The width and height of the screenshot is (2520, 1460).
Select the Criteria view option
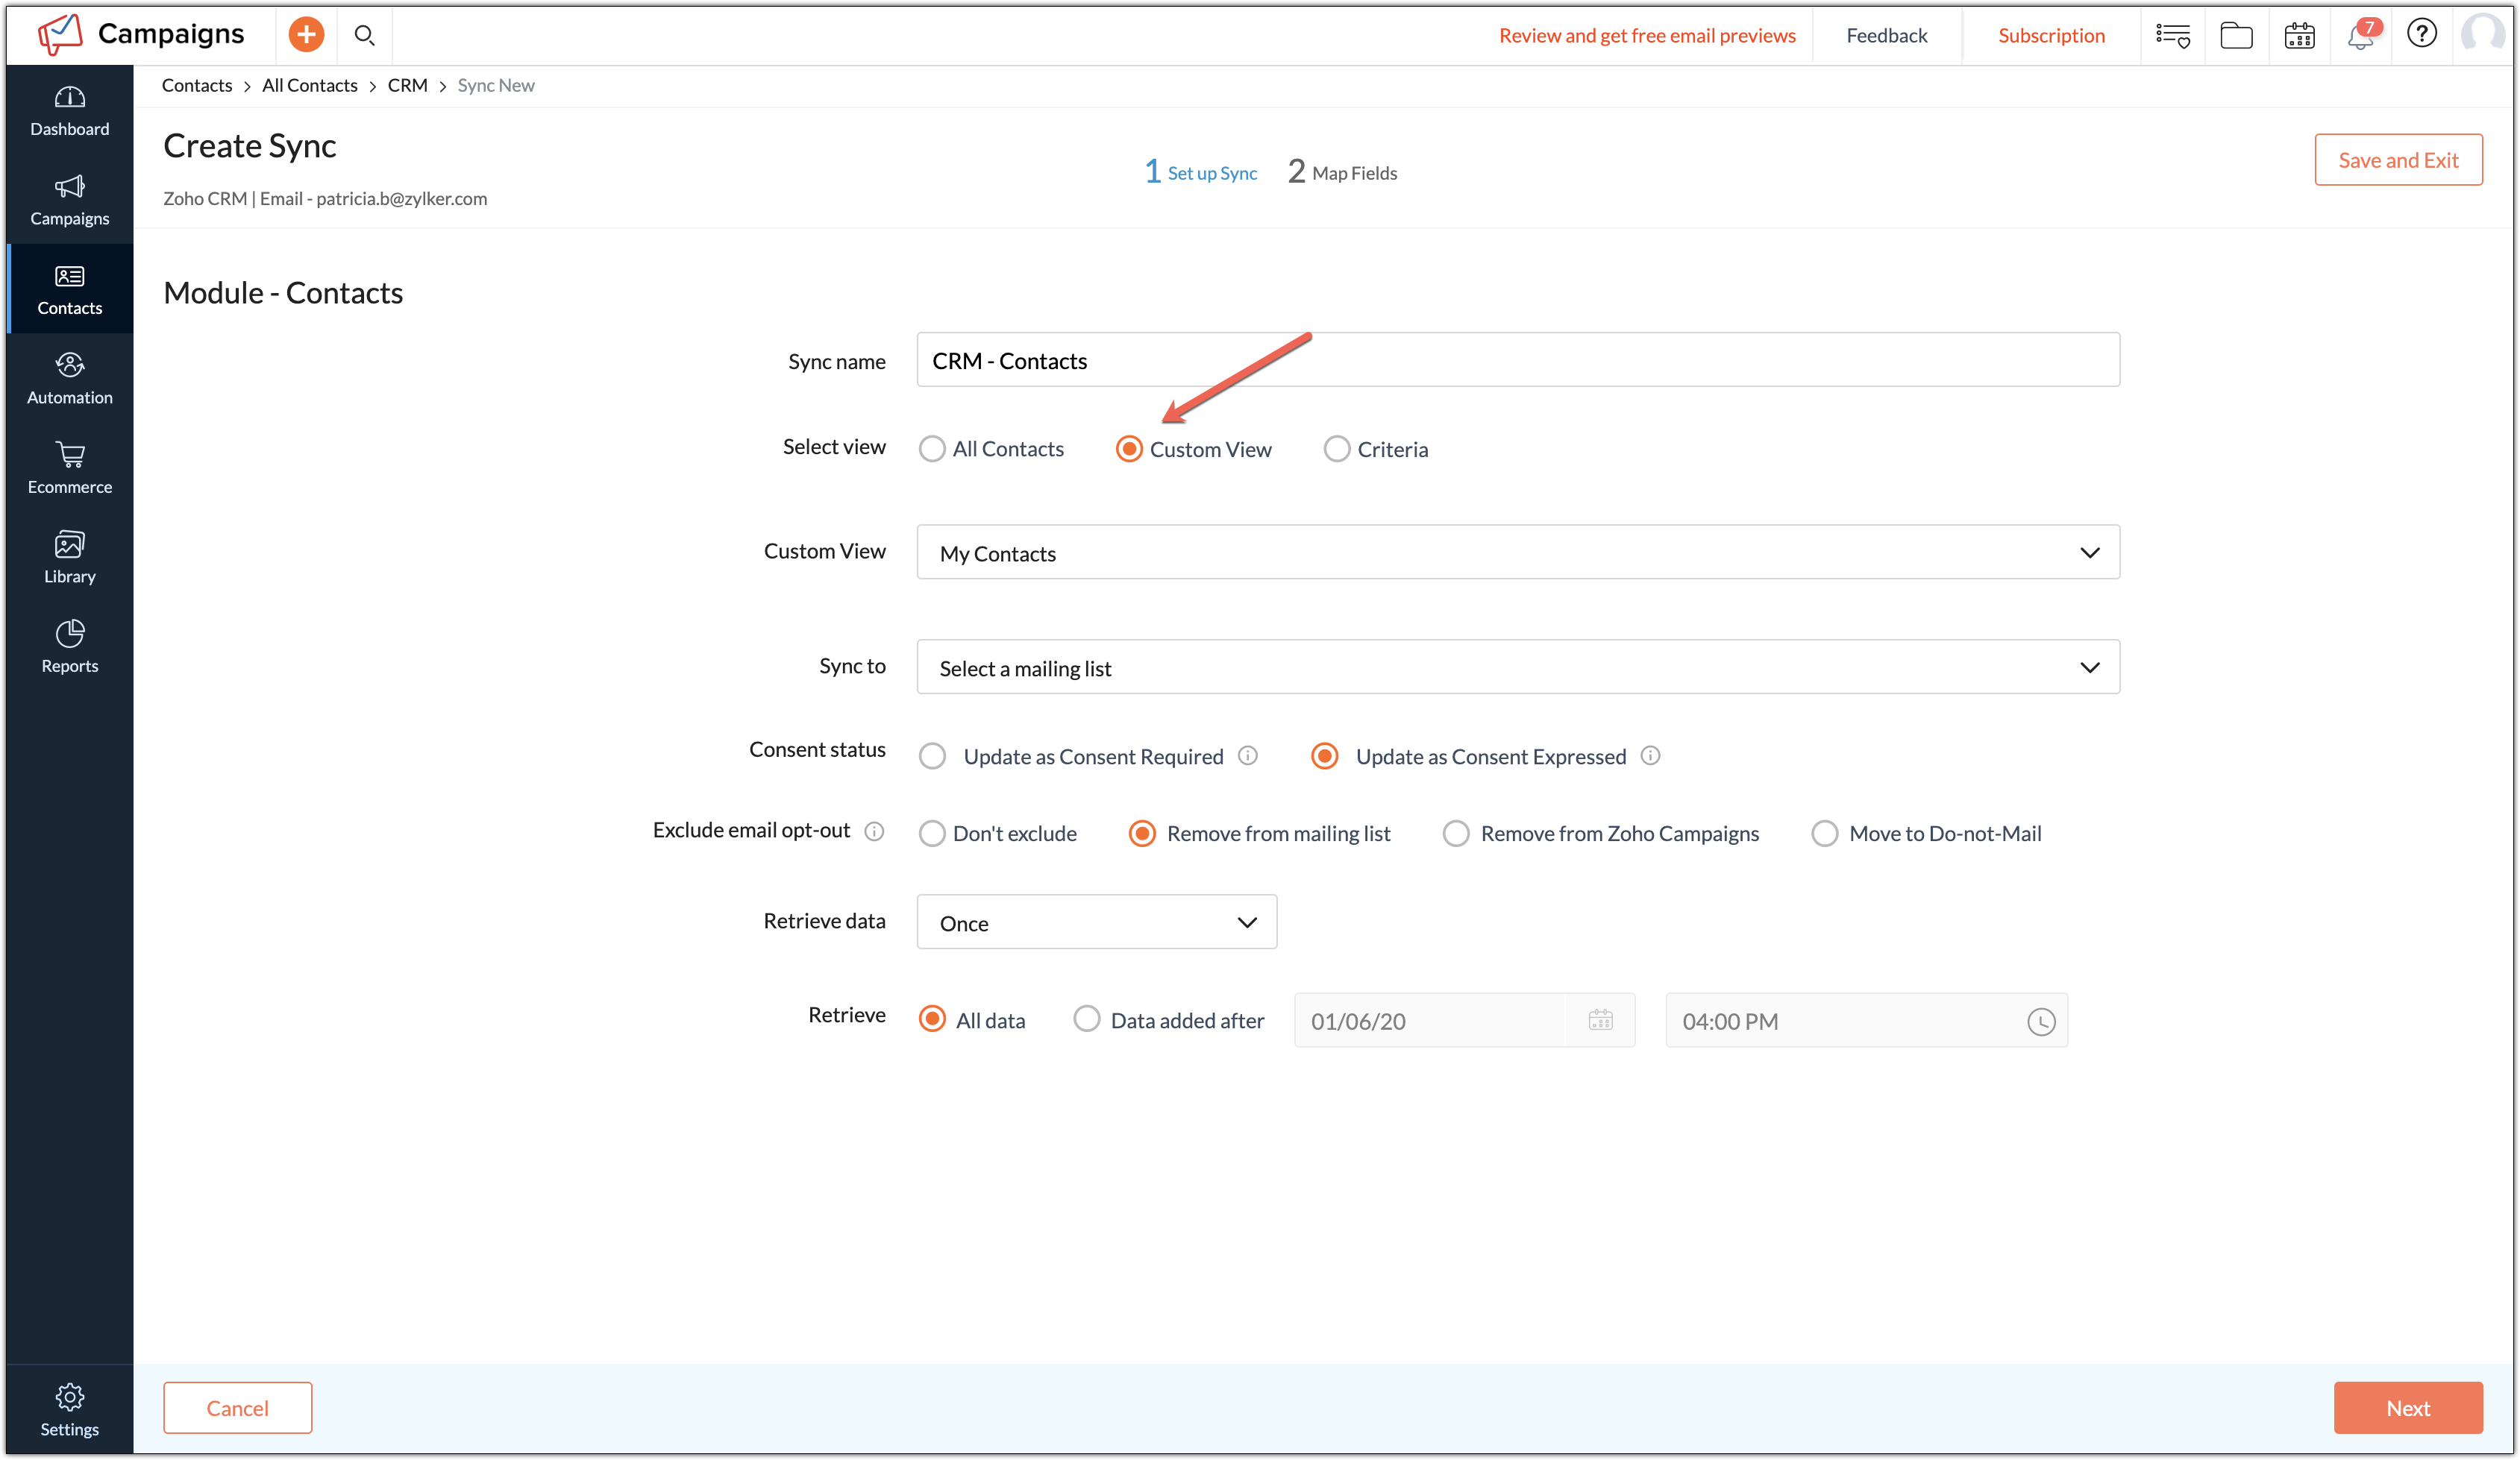1338,449
